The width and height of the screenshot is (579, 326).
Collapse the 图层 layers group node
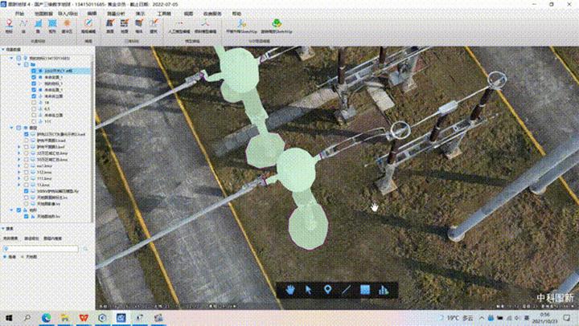point(12,128)
